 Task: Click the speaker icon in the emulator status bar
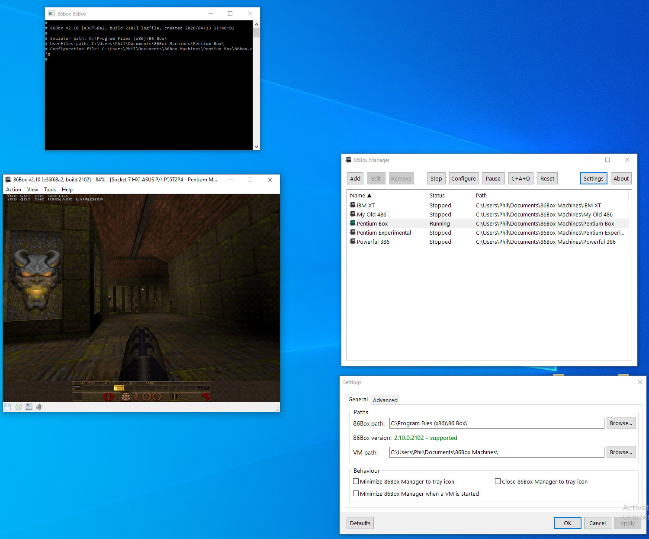(x=39, y=407)
